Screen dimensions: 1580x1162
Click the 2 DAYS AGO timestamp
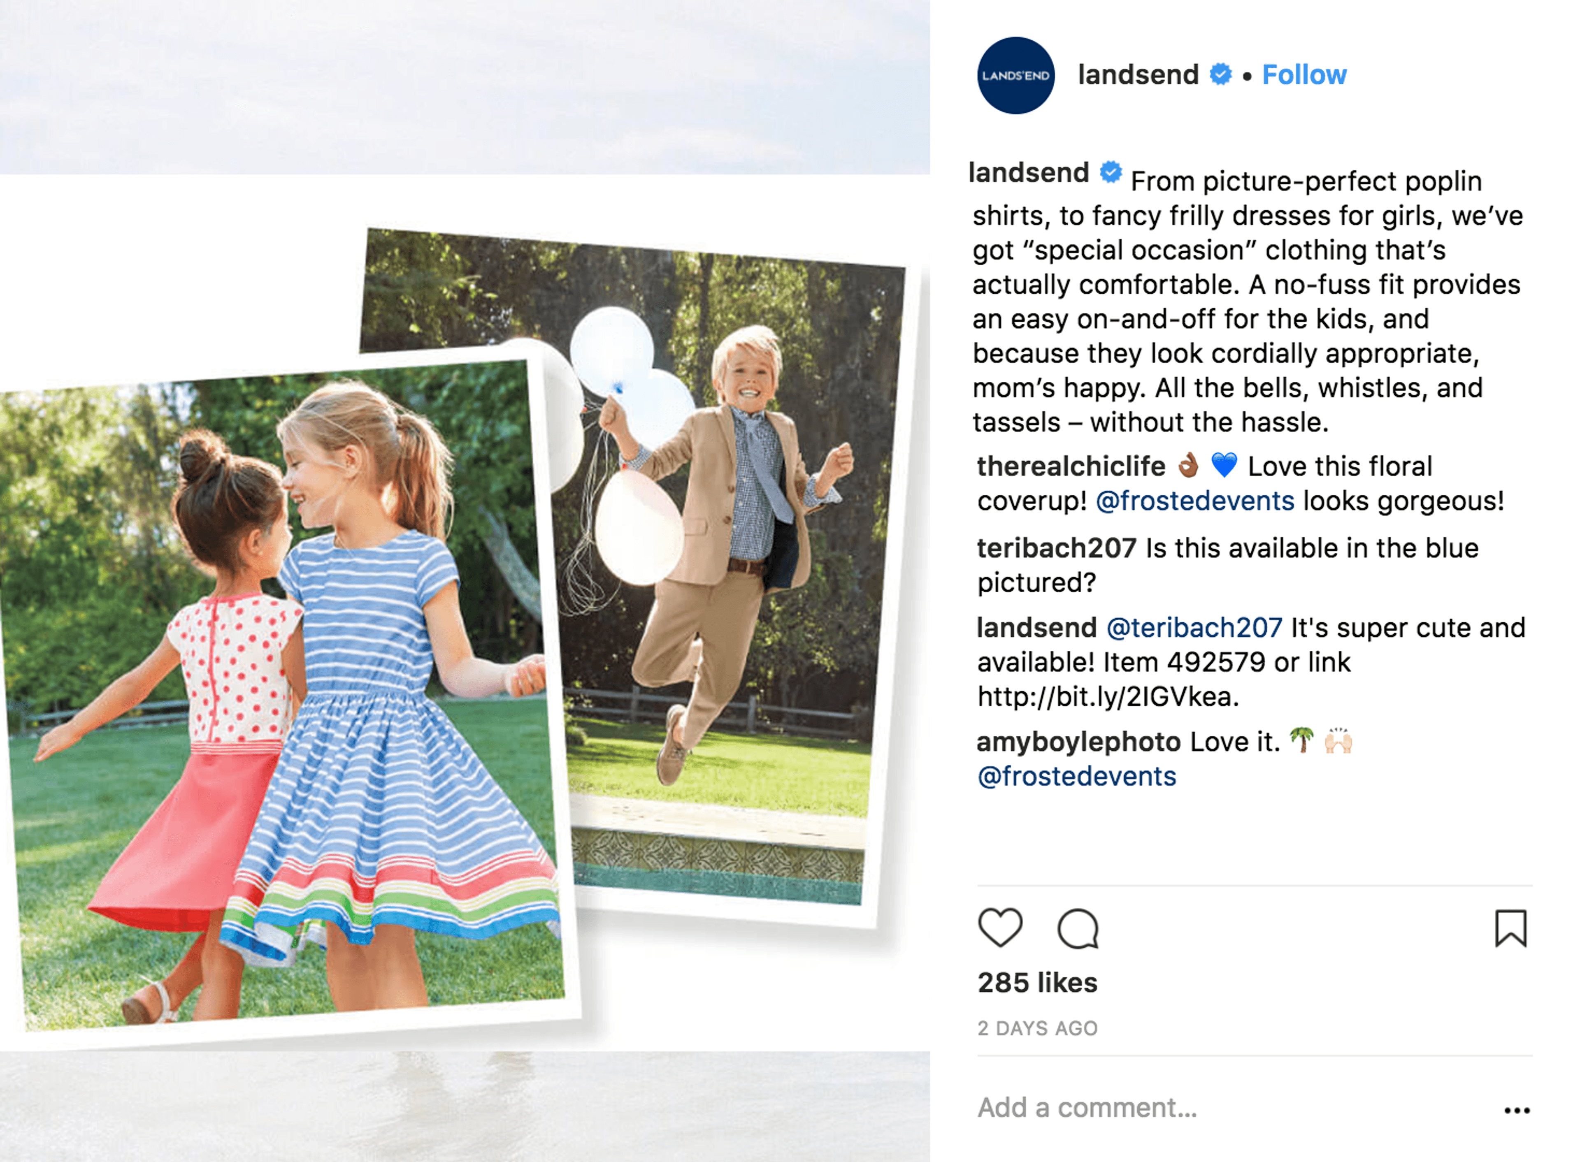point(1038,1028)
